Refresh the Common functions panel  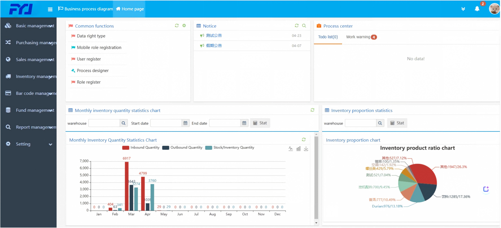click(x=177, y=25)
